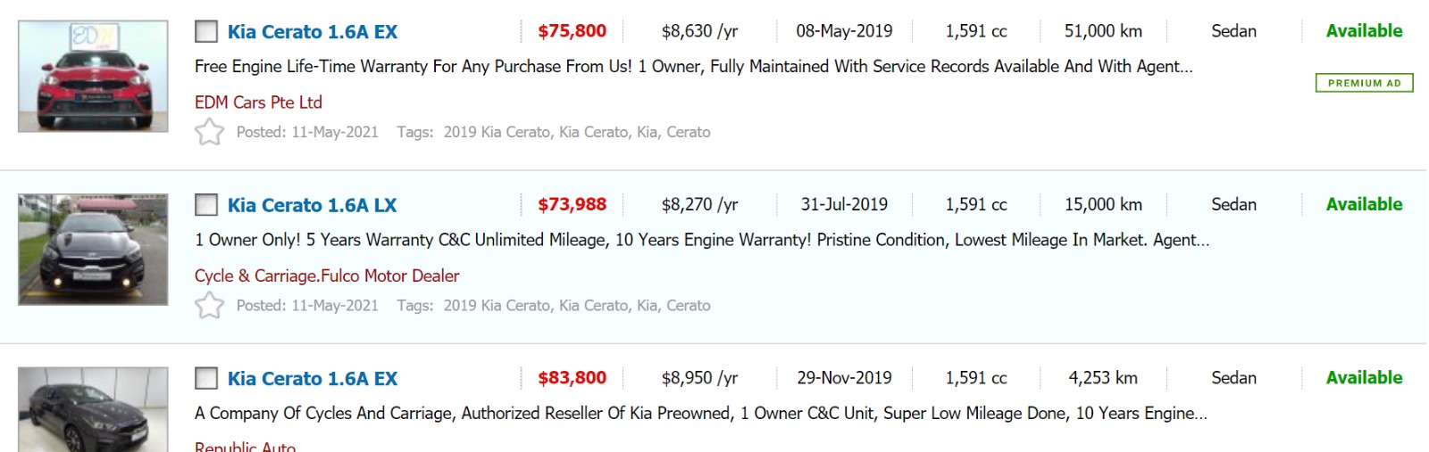
Task: View the dark Cerato LX thumbnail image
Action: [93, 250]
